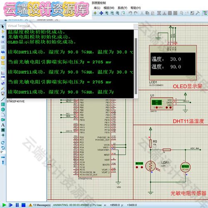Select the 2D symbols 'S' tool
The height and width of the screenshot is (208, 208).
point(3,130)
